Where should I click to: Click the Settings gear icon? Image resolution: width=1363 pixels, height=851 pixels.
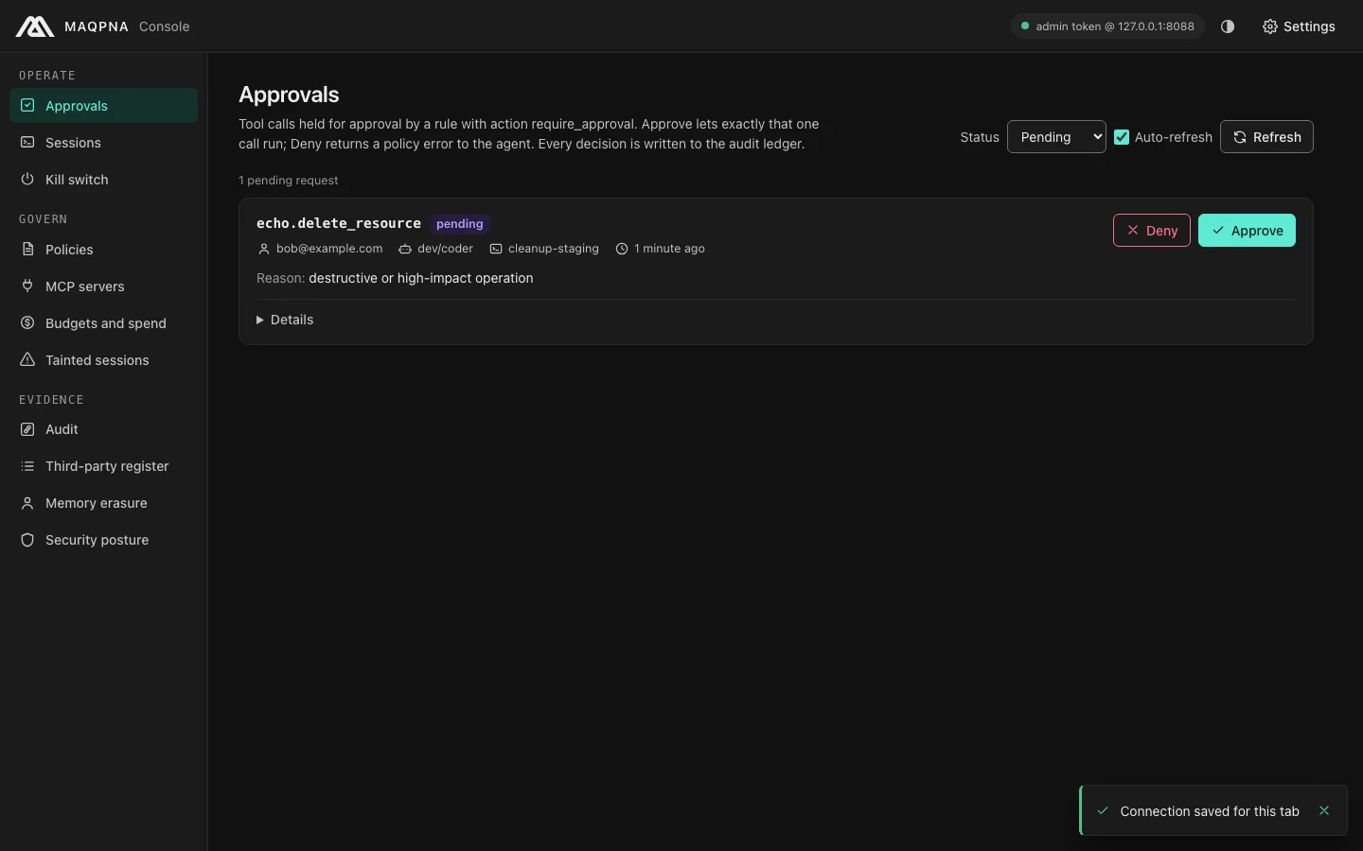click(1270, 26)
